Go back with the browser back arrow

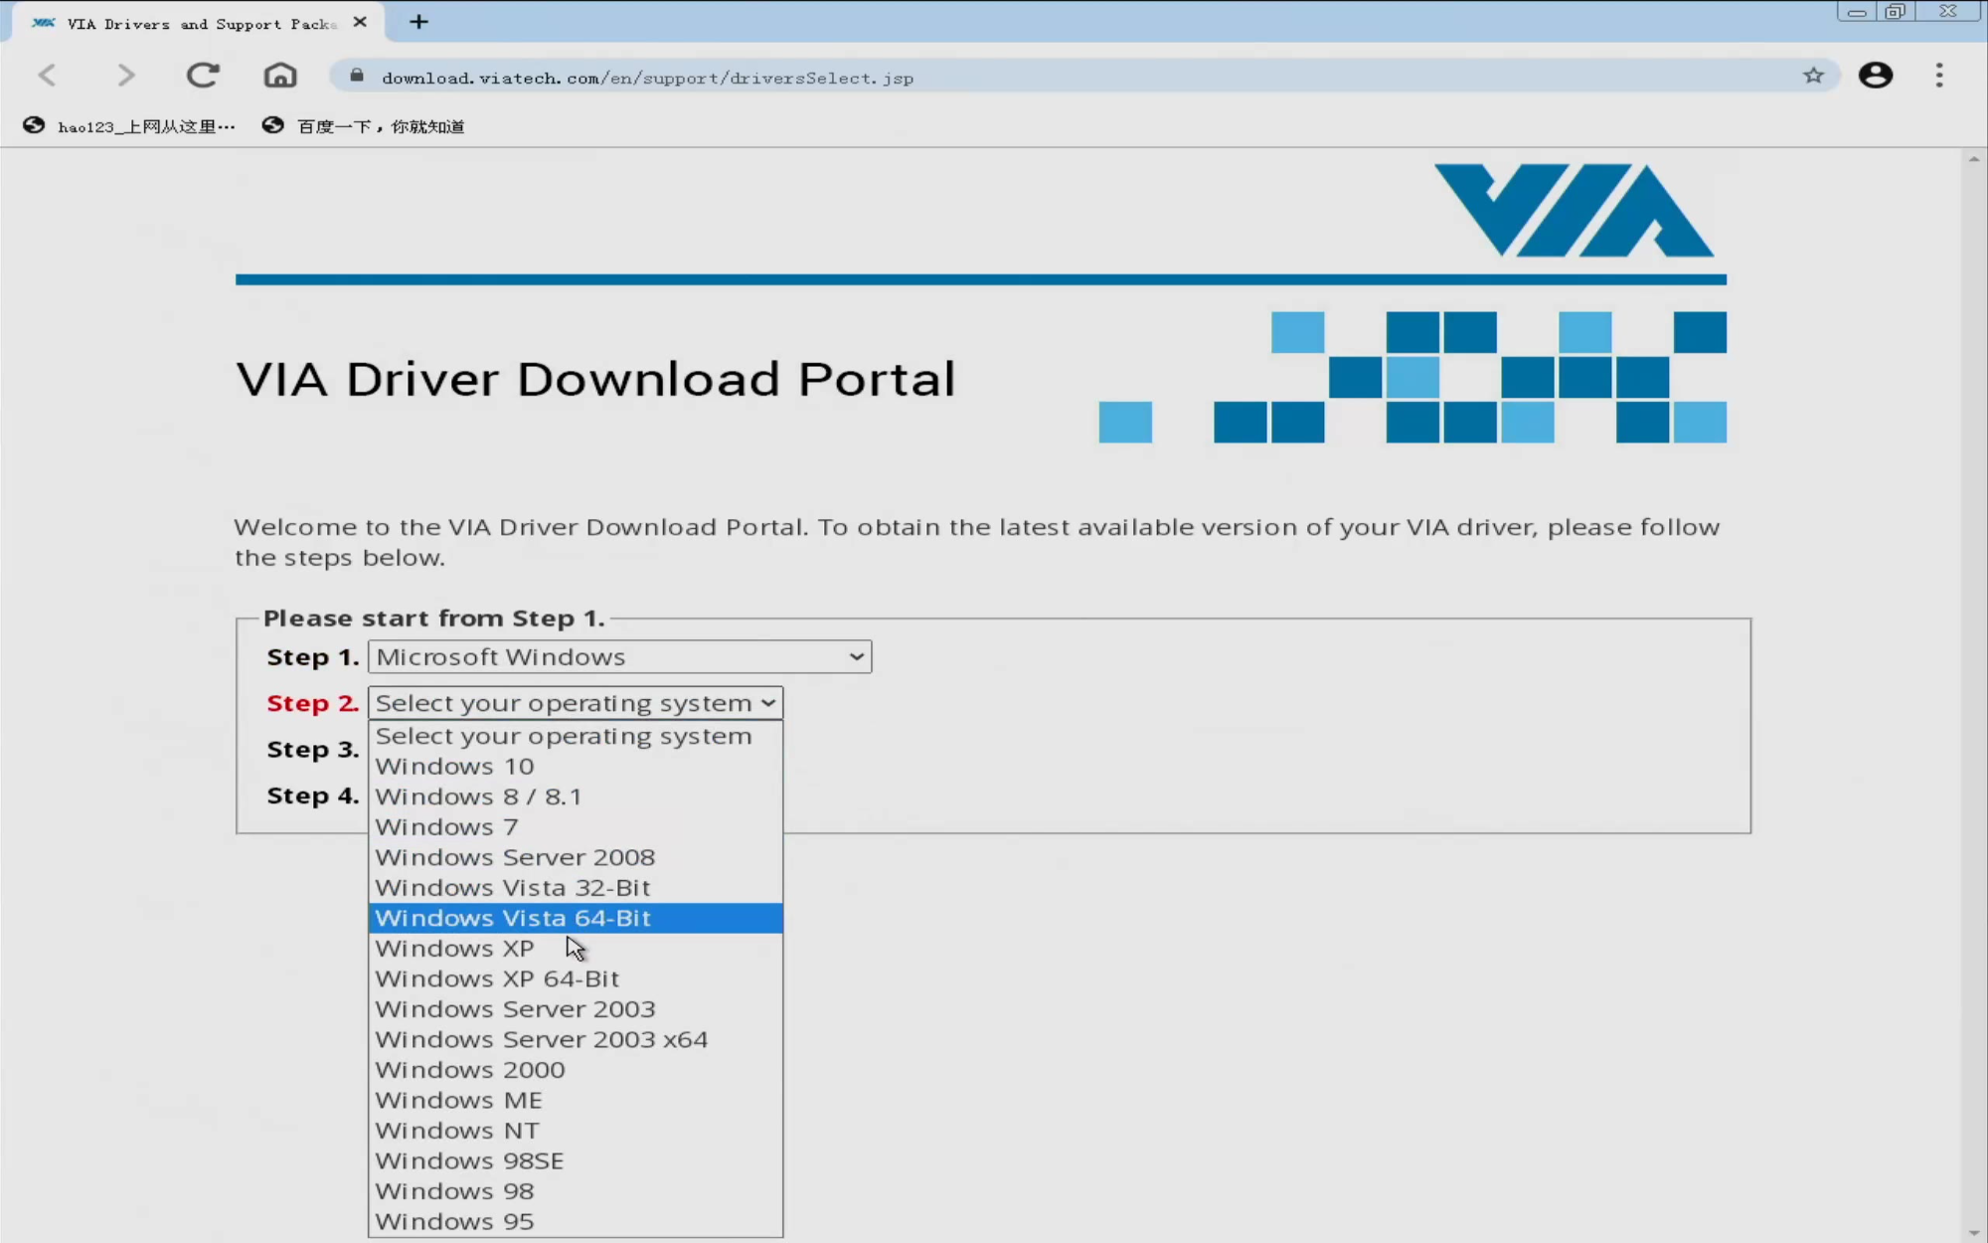tap(47, 76)
